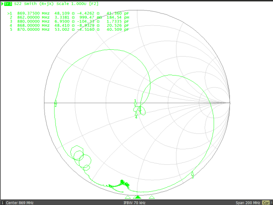Click the left hollow marker triangle at bottom

click(x=128, y=197)
